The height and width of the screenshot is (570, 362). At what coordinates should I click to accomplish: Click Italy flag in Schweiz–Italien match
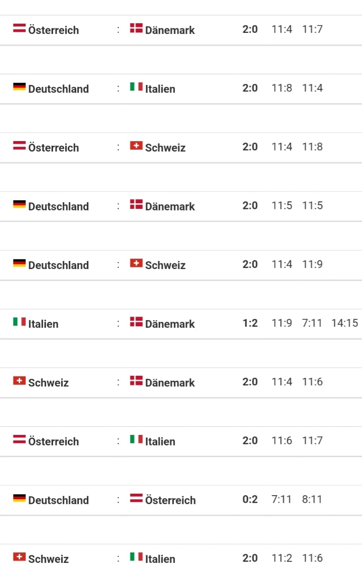click(x=137, y=557)
